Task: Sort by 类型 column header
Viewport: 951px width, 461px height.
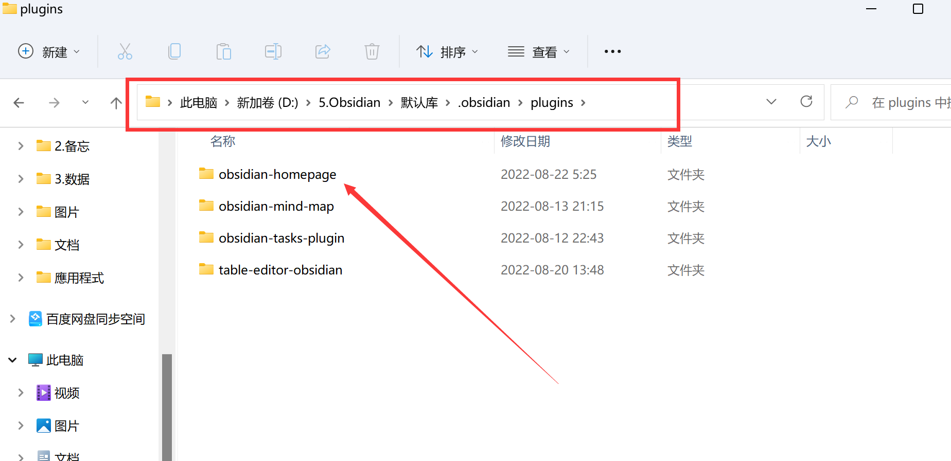Action: coord(680,141)
